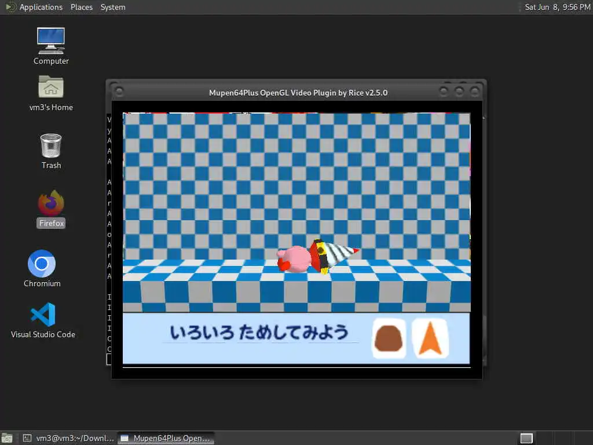Click the Mupen64Plus window title bar

click(298, 93)
